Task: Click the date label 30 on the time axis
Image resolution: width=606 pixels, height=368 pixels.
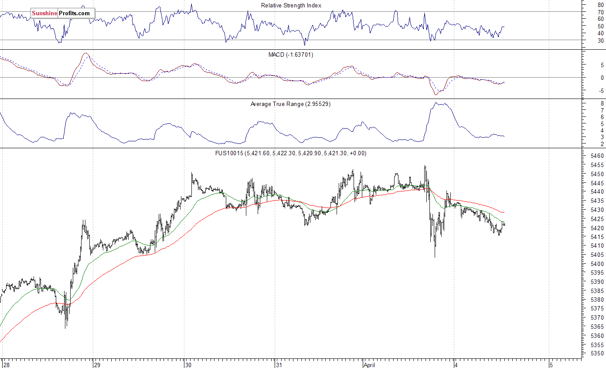Action: pyautogui.click(x=188, y=365)
